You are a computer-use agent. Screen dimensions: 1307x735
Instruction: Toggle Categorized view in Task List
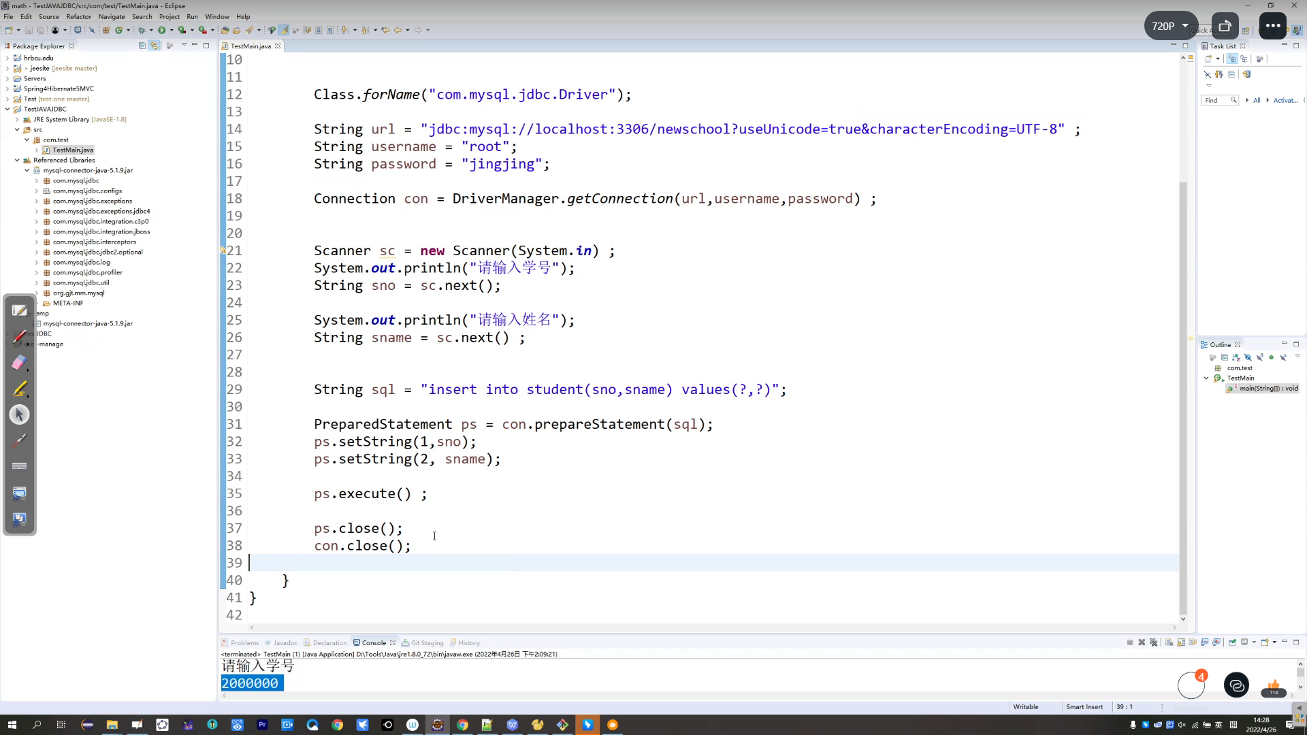[1232, 59]
